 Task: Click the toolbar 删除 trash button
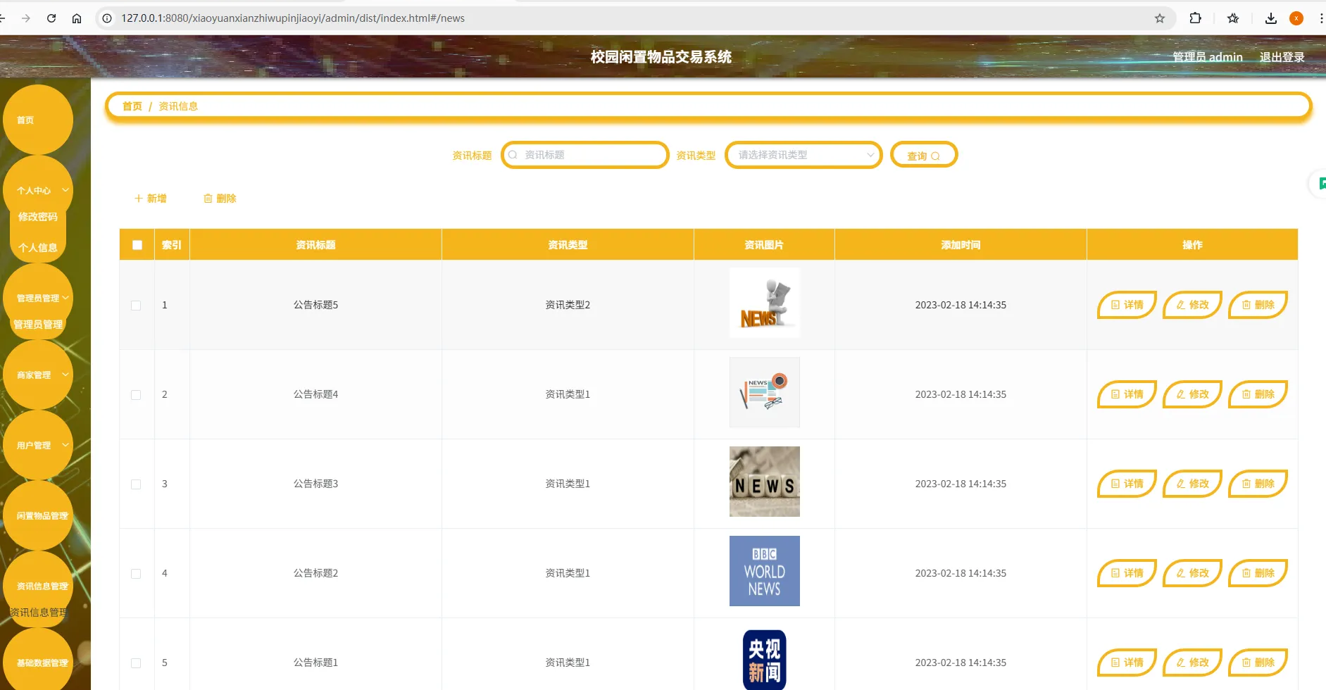220,199
